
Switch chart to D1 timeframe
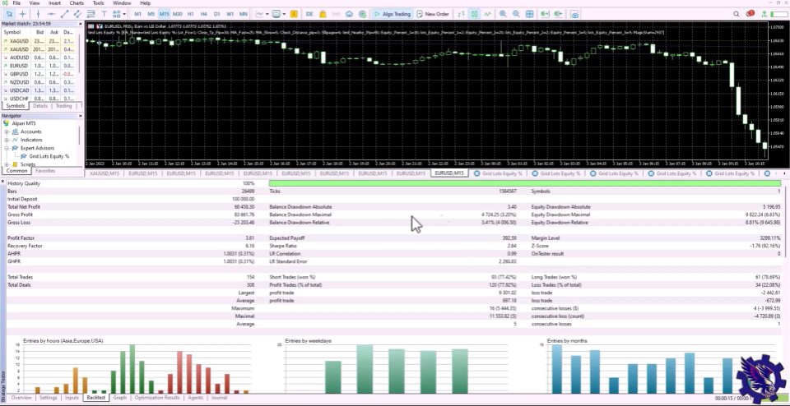(x=216, y=14)
